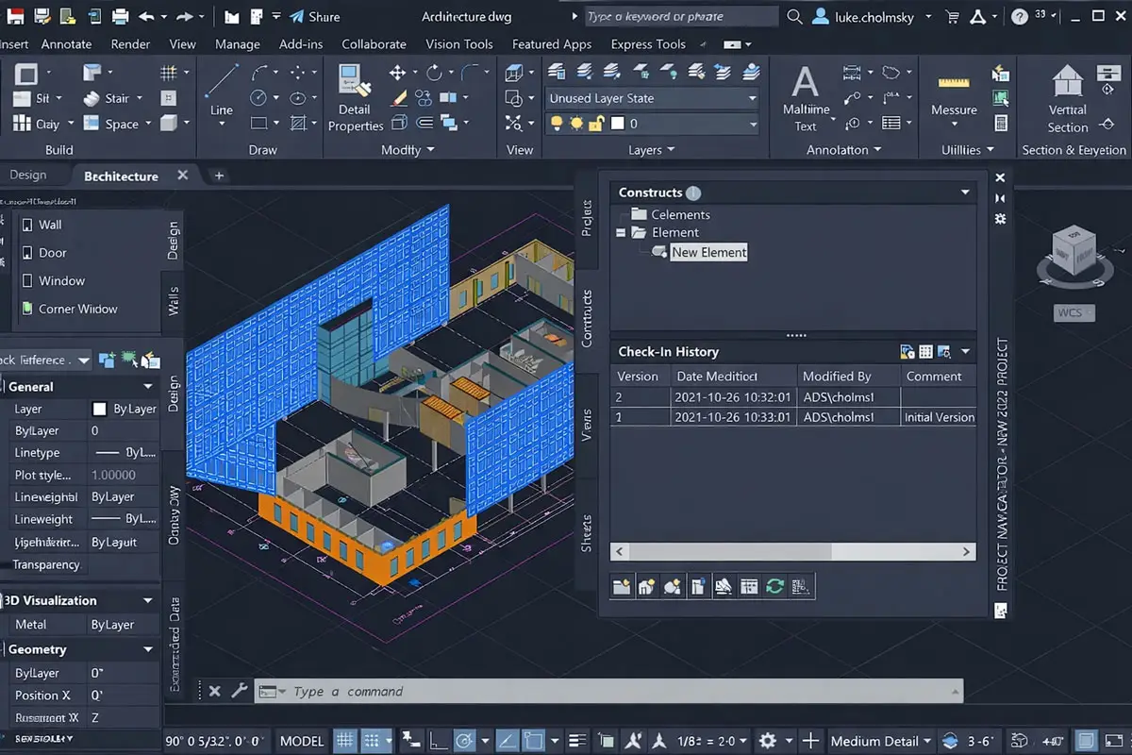The height and width of the screenshot is (755, 1132).
Task: Click the MODEL space button
Action: [x=302, y=741]
